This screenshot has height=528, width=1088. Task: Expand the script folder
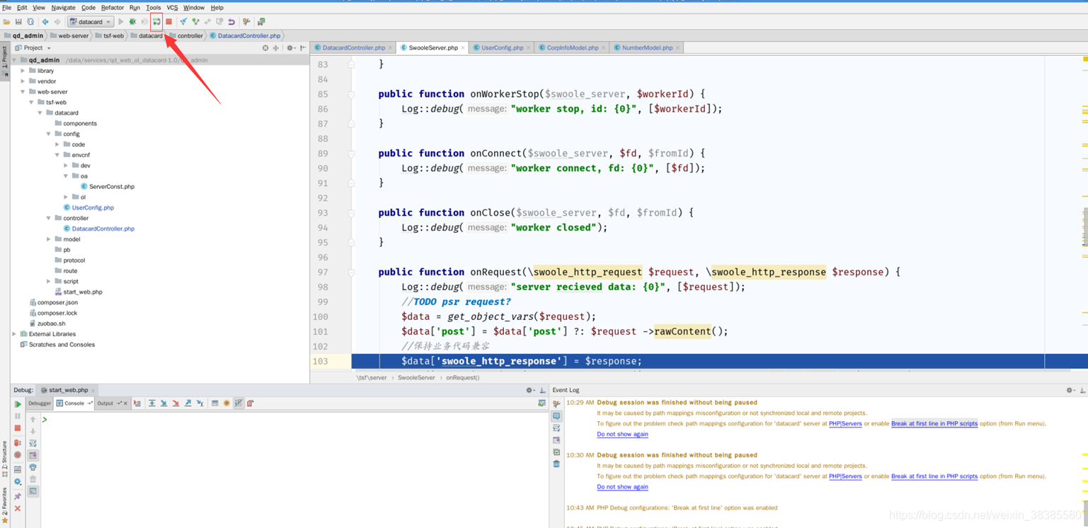[x=49, y=281]
